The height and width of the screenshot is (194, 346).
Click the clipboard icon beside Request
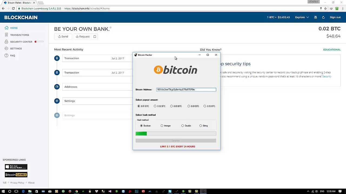pos(95,36)
